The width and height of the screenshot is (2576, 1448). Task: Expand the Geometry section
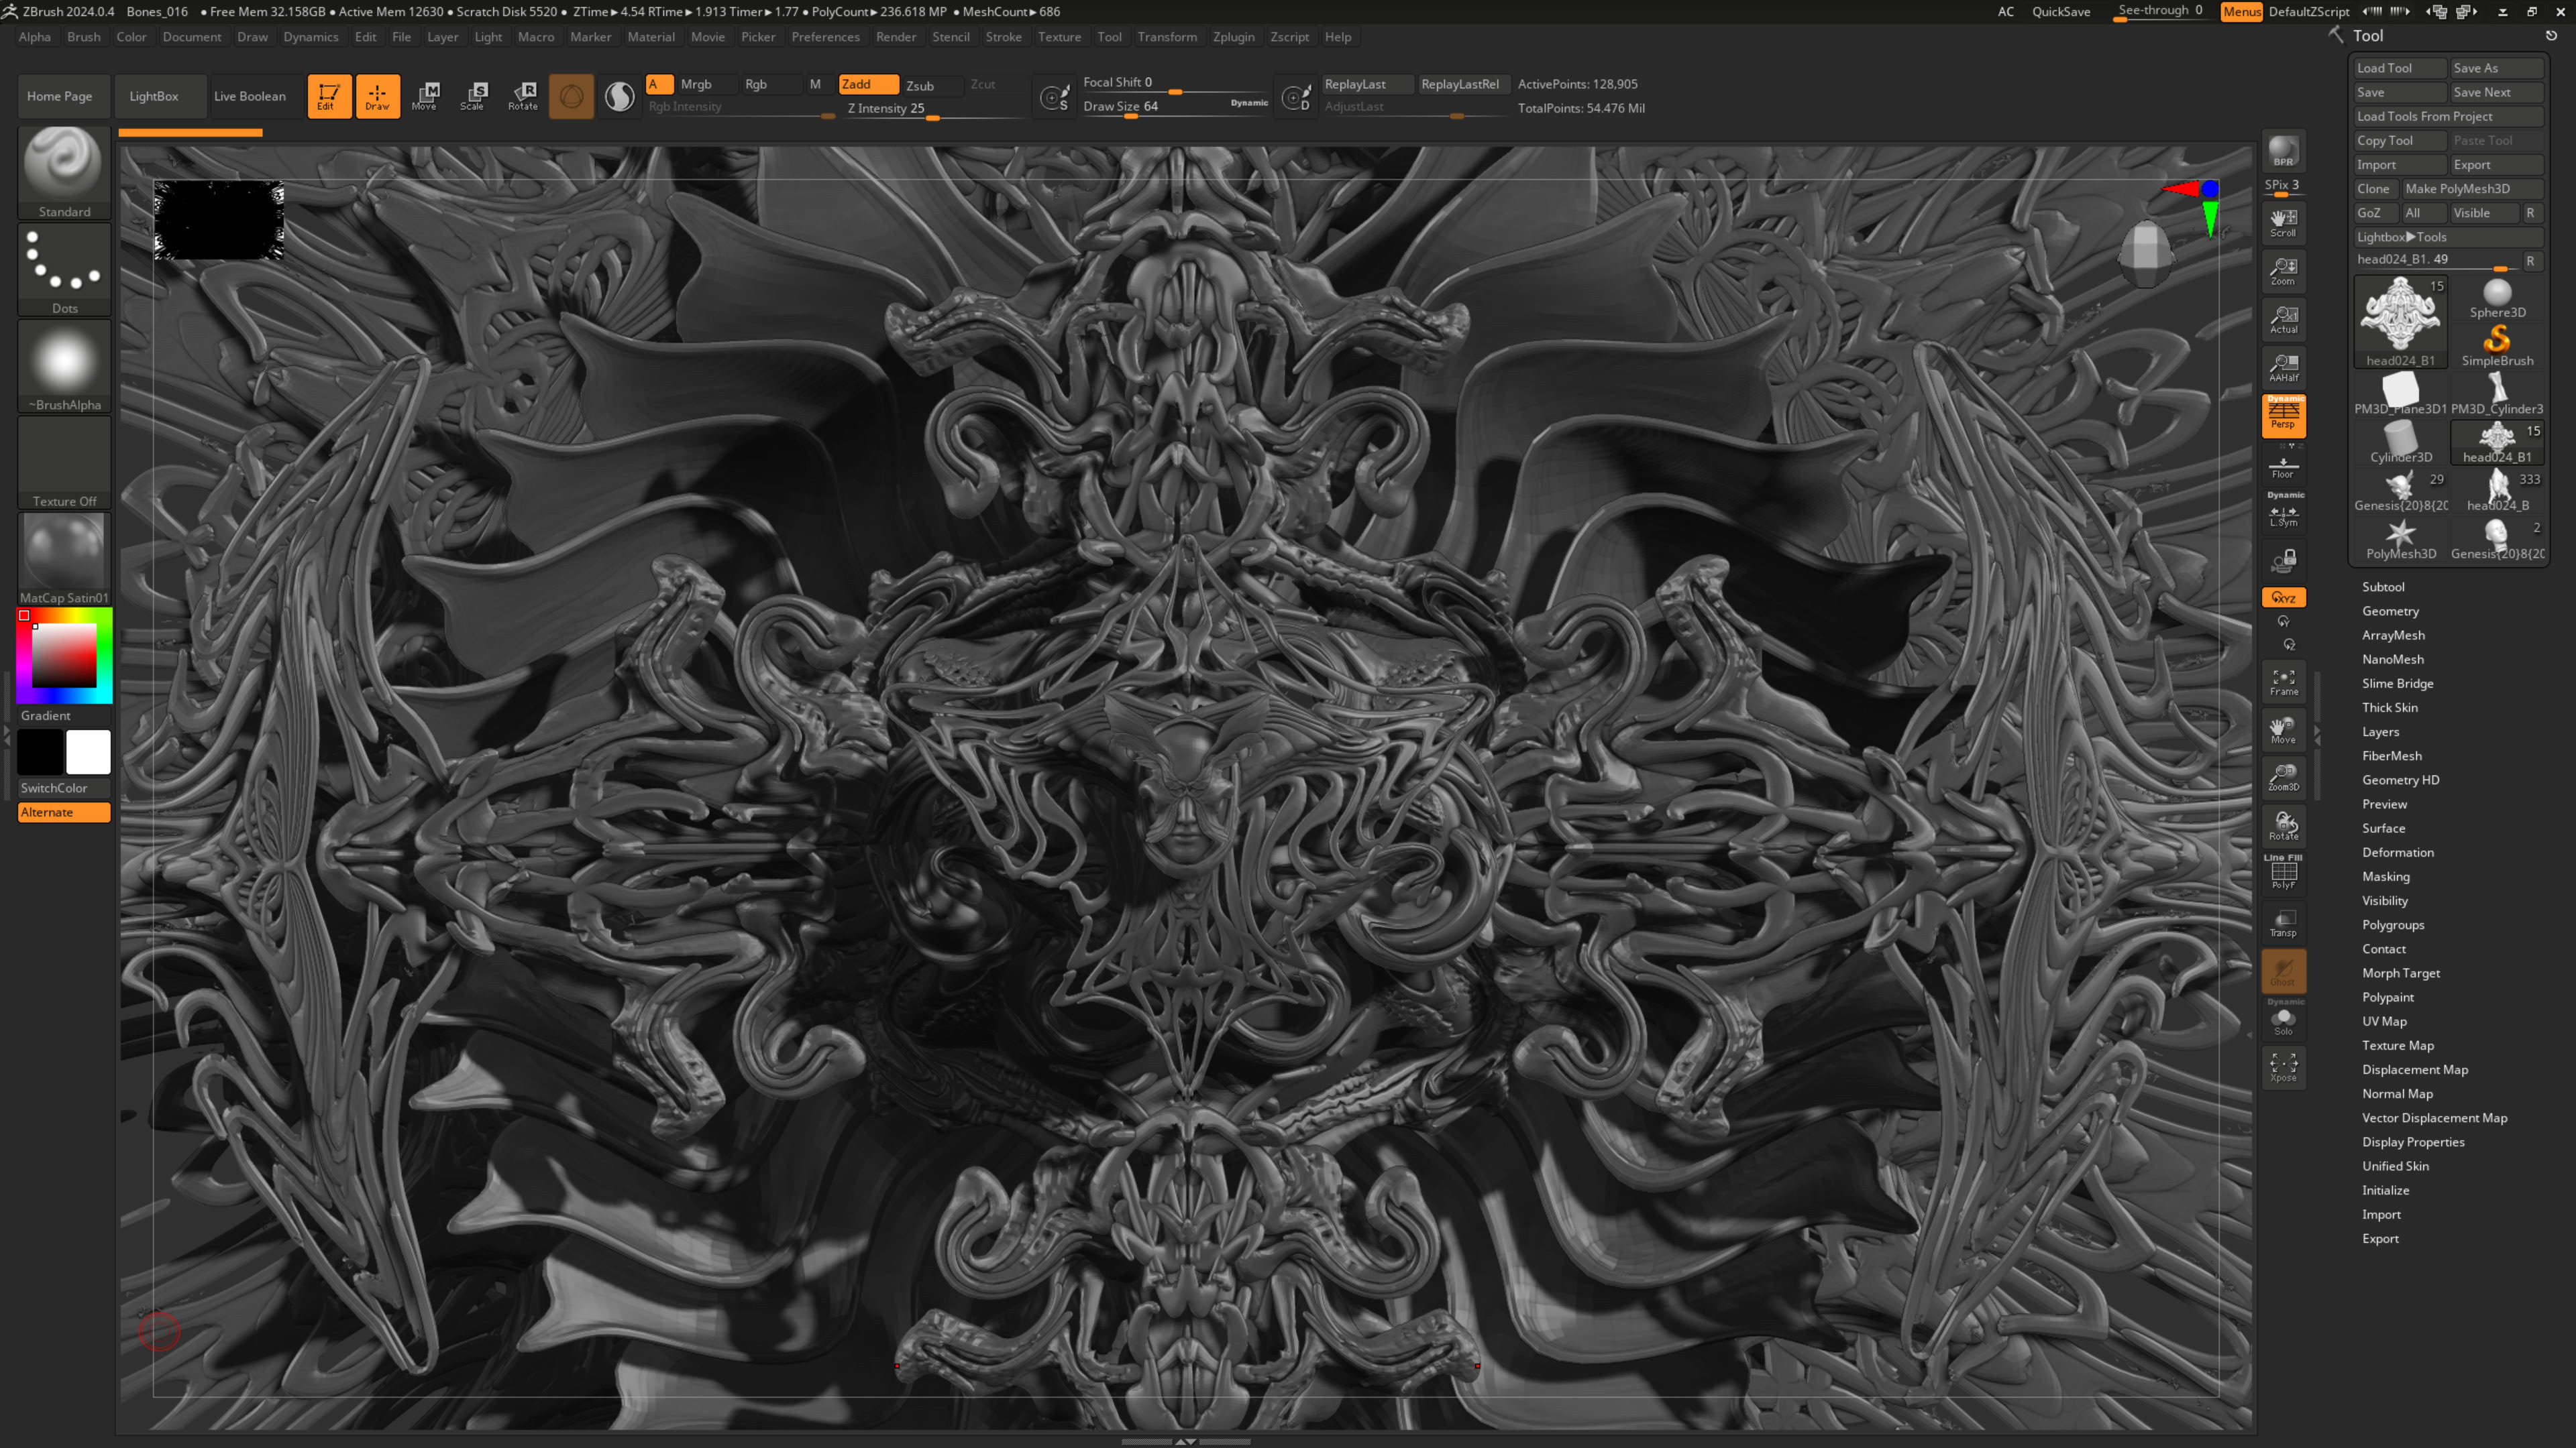[x=2390, y=611]
